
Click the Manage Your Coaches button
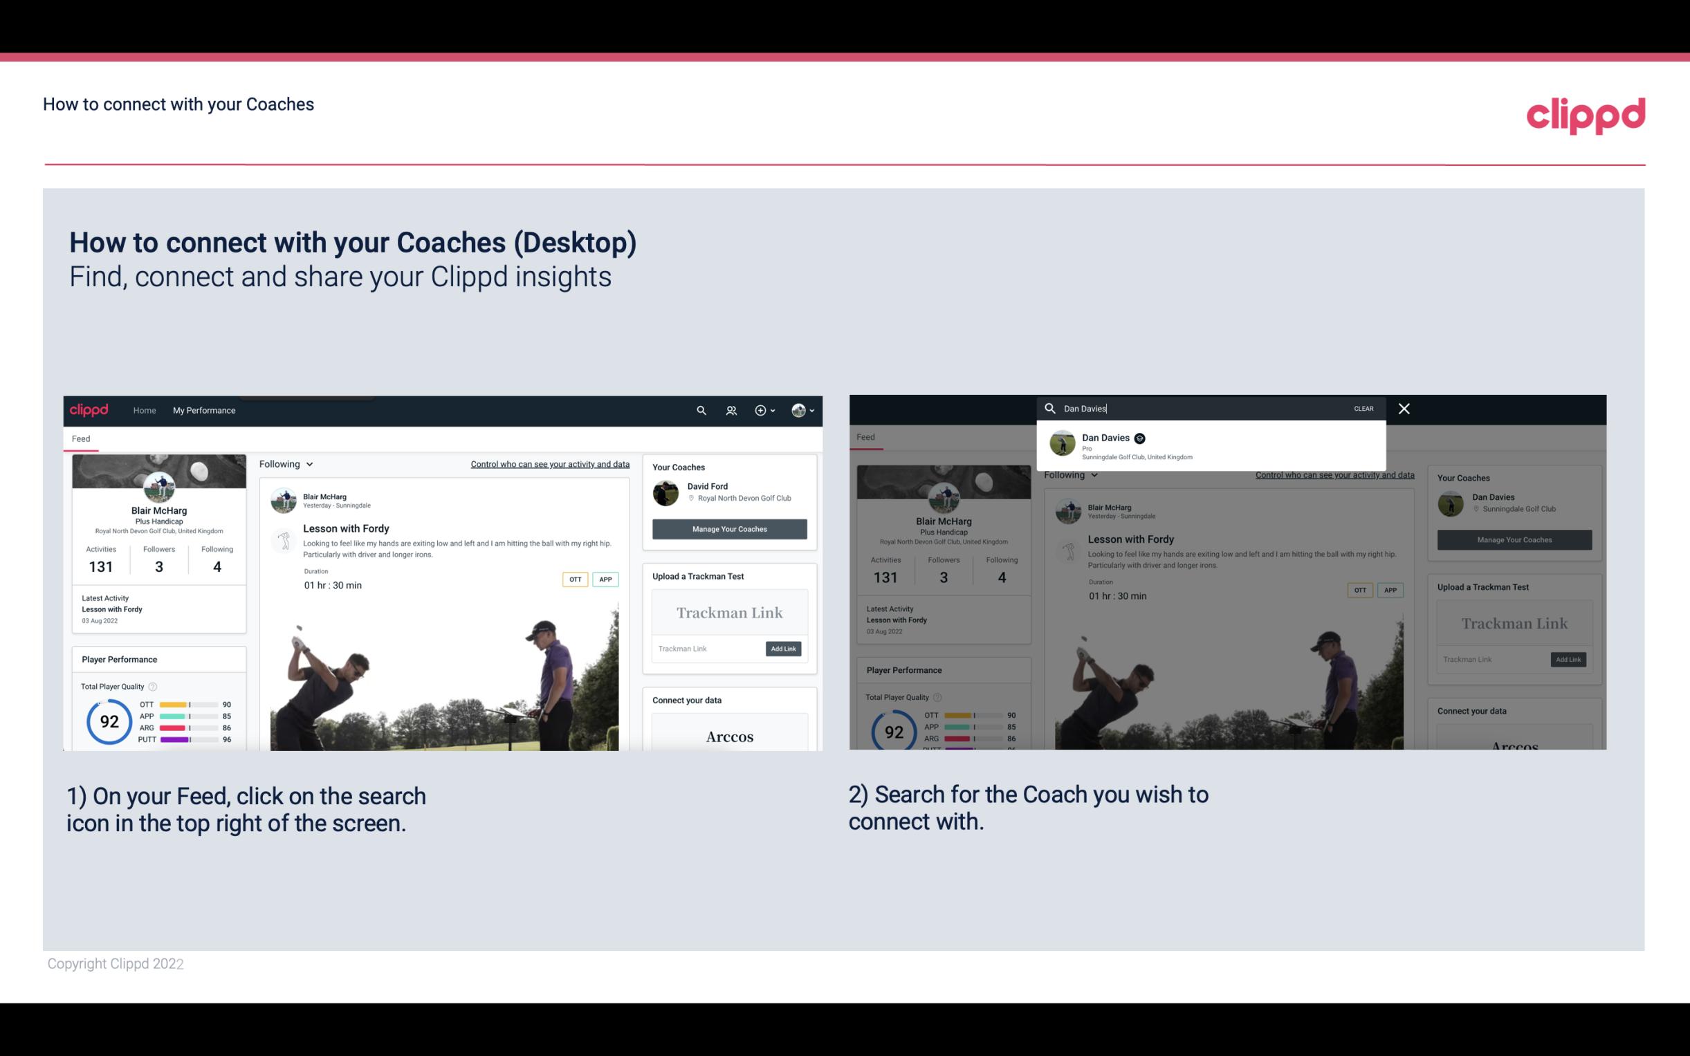click(729, 528)
